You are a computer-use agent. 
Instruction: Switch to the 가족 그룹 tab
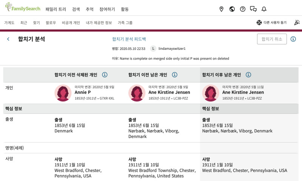(125, 23)
